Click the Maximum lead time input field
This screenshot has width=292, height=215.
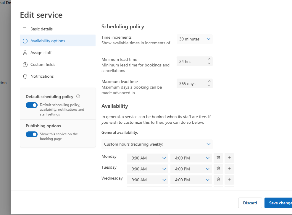click(191, 83)
